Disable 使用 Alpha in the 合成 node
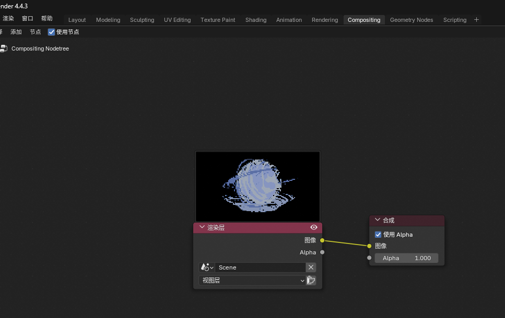The height and width of the screenshot is (318, 505). 378,235
